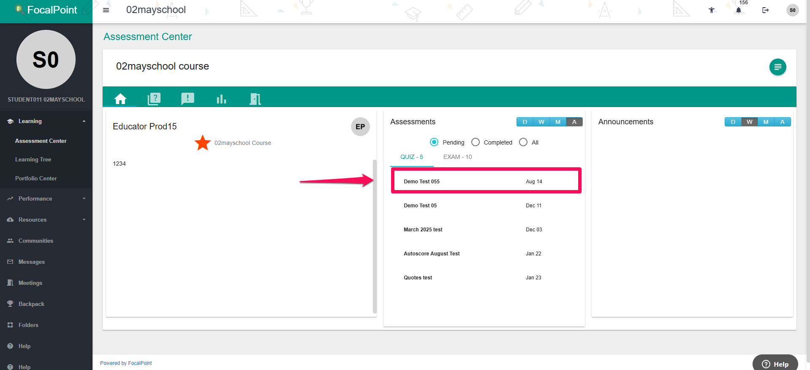
Task: Toggle Announcements A all filter
Action: [x=783, y=122]
